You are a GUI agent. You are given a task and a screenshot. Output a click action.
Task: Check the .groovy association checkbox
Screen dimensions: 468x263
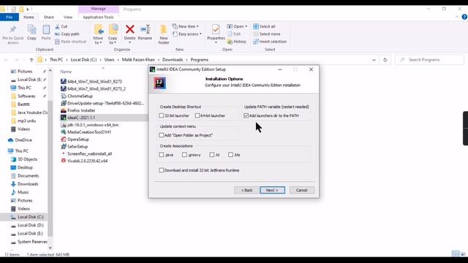click(184, 155)
